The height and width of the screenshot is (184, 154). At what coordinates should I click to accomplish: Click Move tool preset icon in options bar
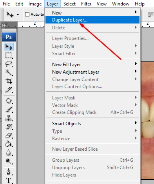click(10, 14)
